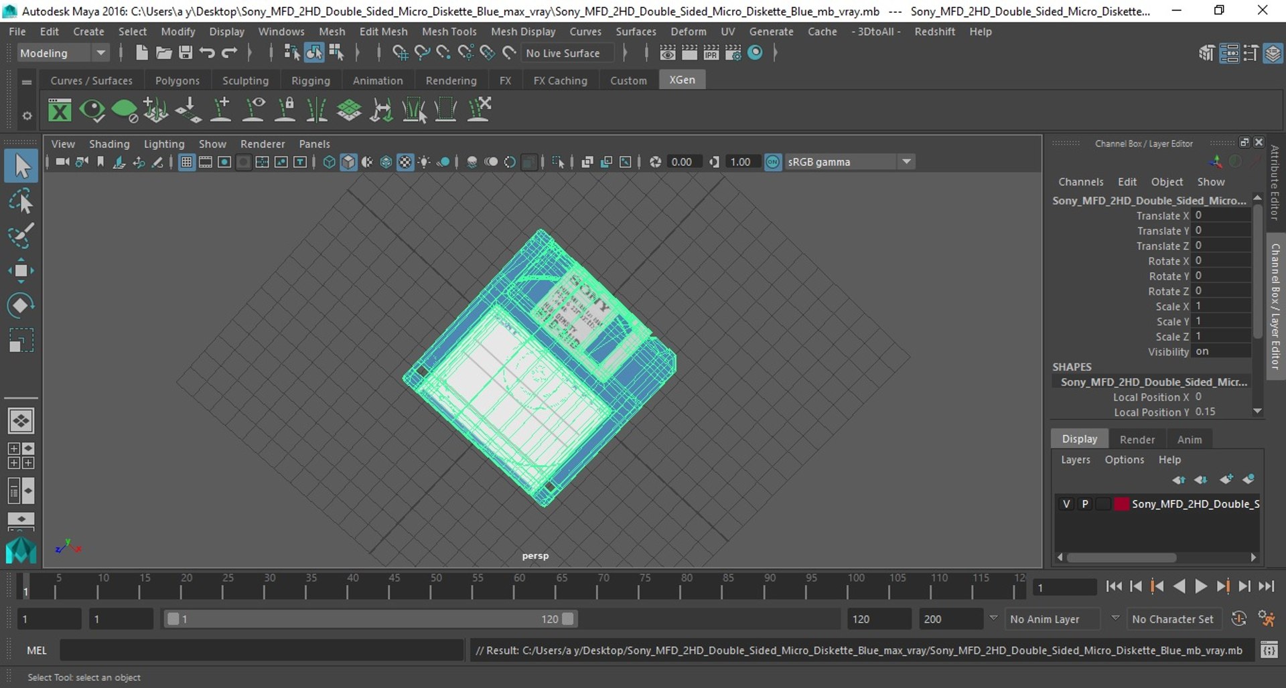This screenshot has width=1286, height=688.
Task: Click the auto keyframe toggle icon
Action: (x=1239, y=619)
